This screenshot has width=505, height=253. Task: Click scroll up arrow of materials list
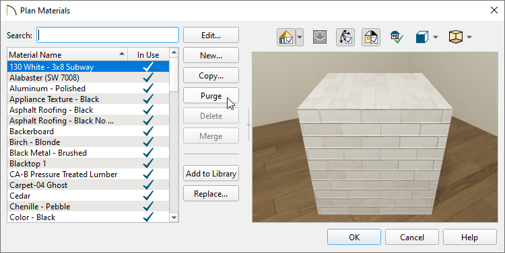click(174, 52)
